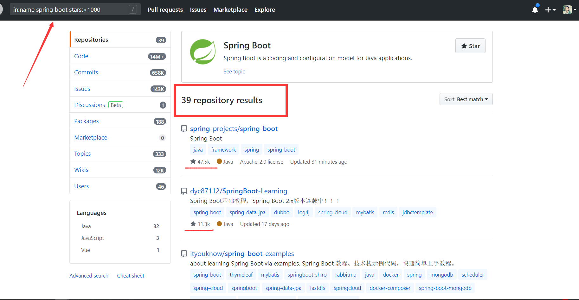Open Advanced search link
Screen dimensions: 579x300
(x=89, y=276)
